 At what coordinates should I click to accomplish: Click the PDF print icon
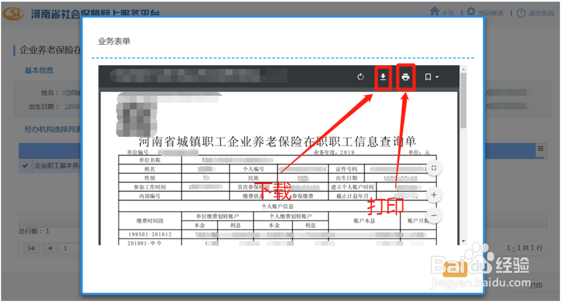pos(406,77)
